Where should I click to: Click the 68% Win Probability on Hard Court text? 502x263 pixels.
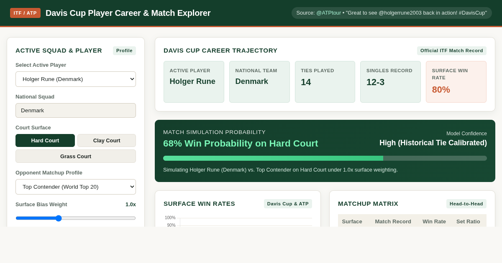click(241, 143)
